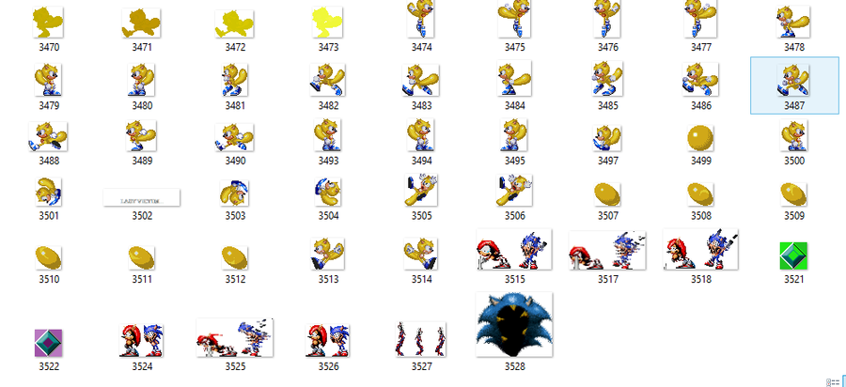Select golden egg image 3510
Viewport: 846px width, 387px height.
(48, 257)
